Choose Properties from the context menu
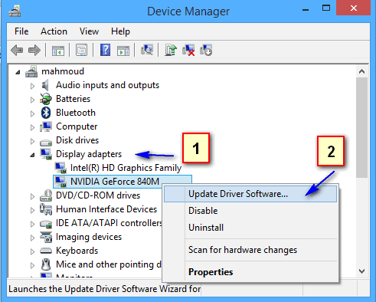This screenshot has height=302, width=376. pyautogui.click(x=250, y=272)
